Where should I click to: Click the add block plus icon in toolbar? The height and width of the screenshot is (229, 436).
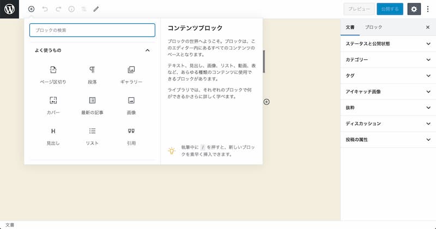pos(32,9)
